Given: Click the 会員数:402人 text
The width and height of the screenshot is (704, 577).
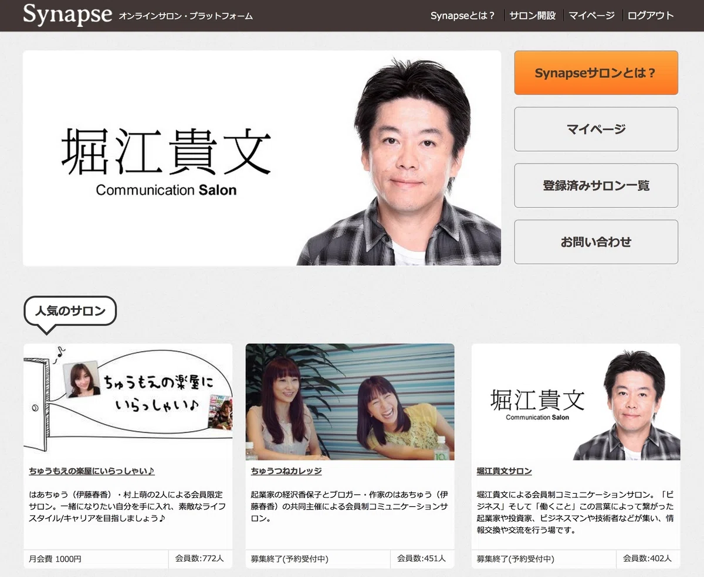Looking at the screenshot, I should pyautogui.click(x=647, y=558).
